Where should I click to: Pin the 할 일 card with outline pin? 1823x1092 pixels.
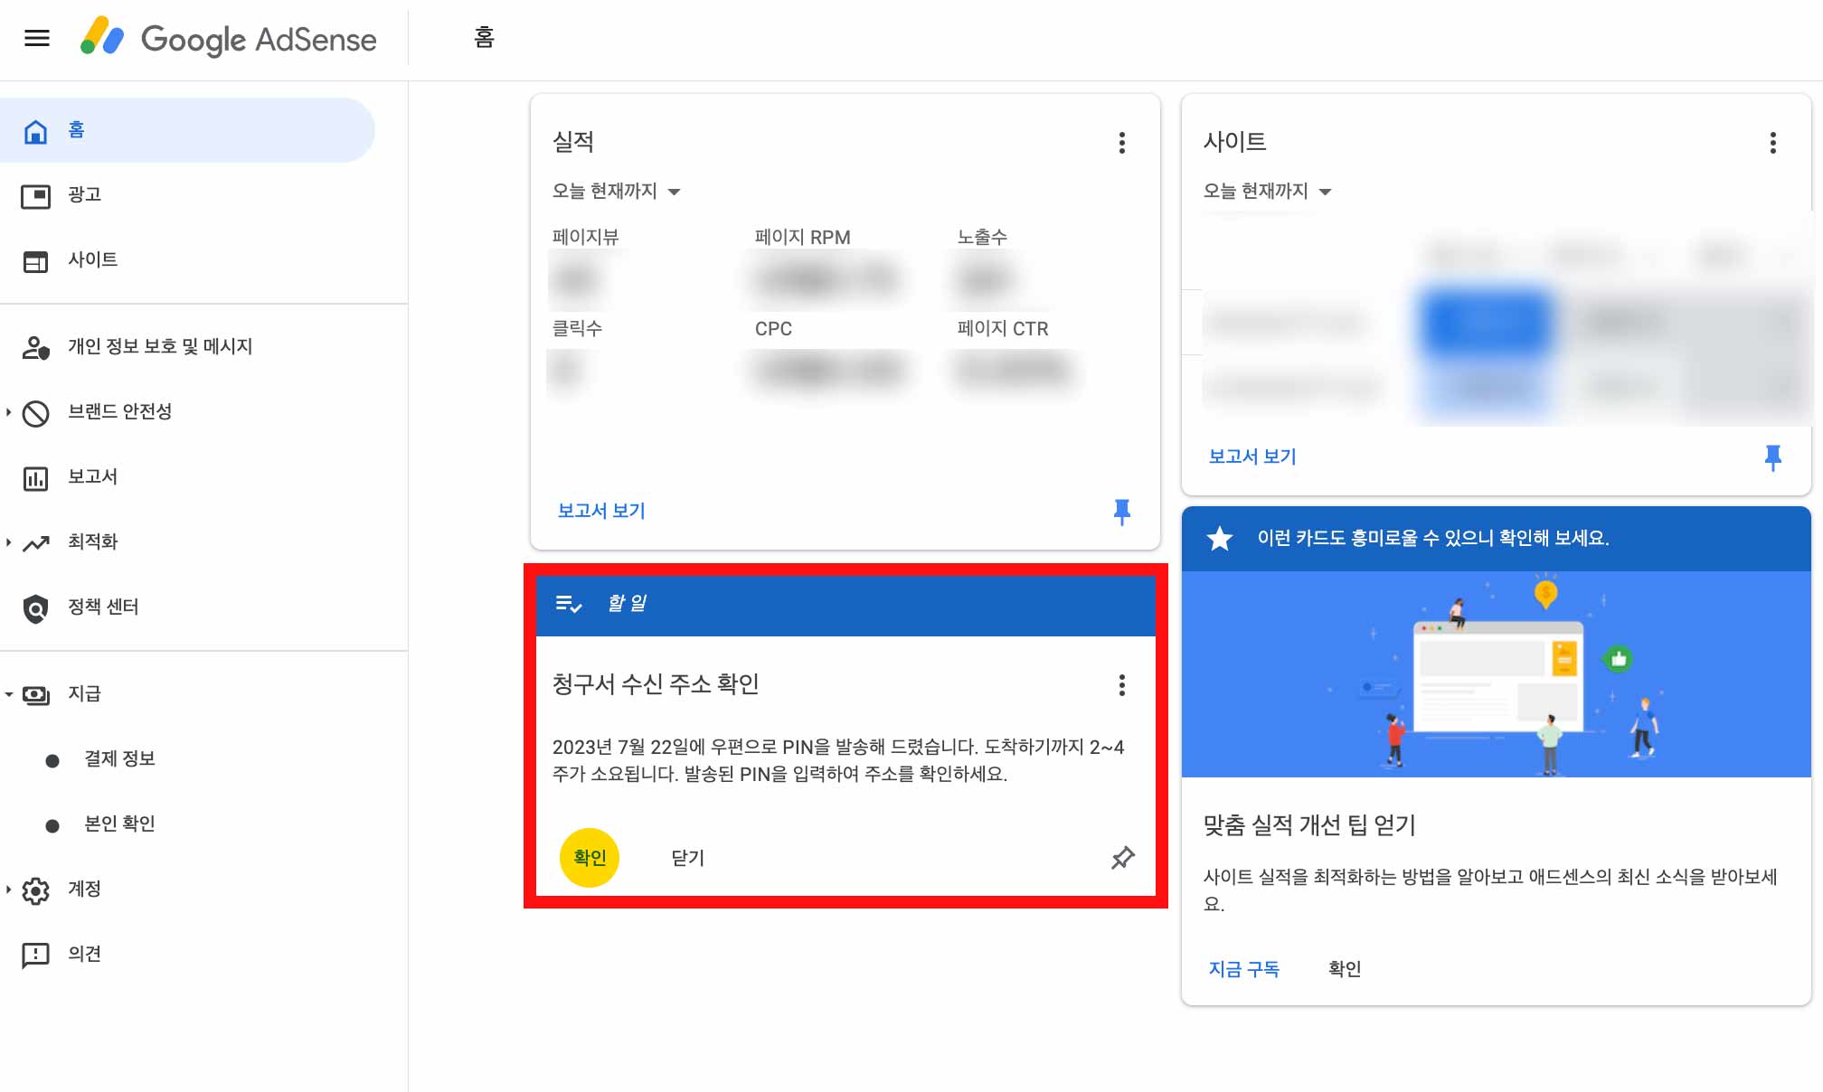[x=1122, y=858]
